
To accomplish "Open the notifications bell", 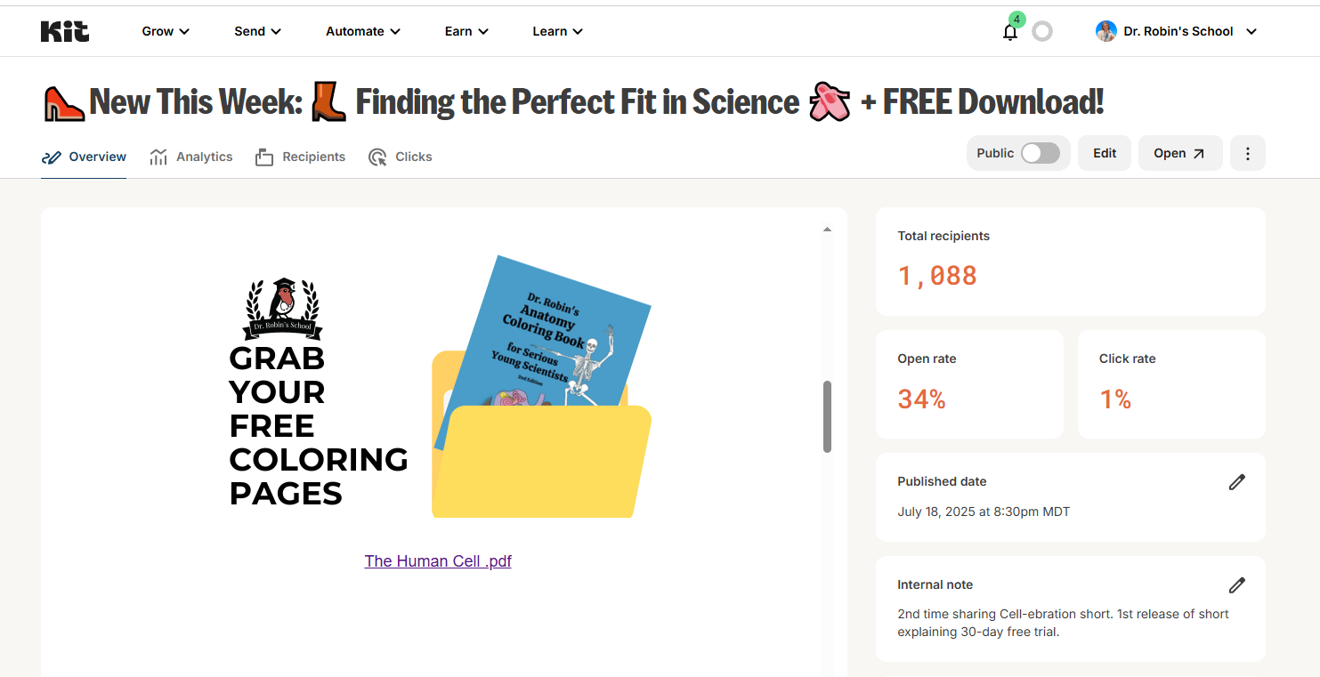I will 1010,32.
